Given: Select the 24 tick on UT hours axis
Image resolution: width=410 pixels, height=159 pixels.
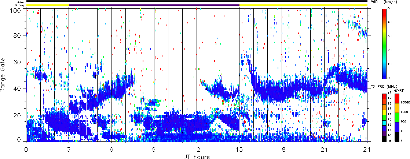Looking at the screenshot, I should [367, 150].
